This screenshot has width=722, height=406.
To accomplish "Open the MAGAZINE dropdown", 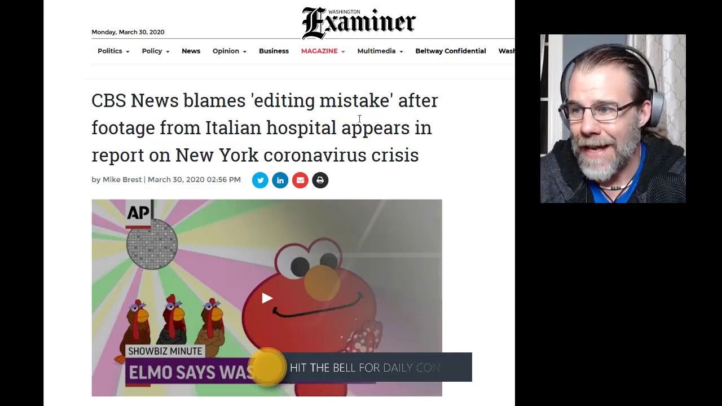I will click(x=323, y=51).
